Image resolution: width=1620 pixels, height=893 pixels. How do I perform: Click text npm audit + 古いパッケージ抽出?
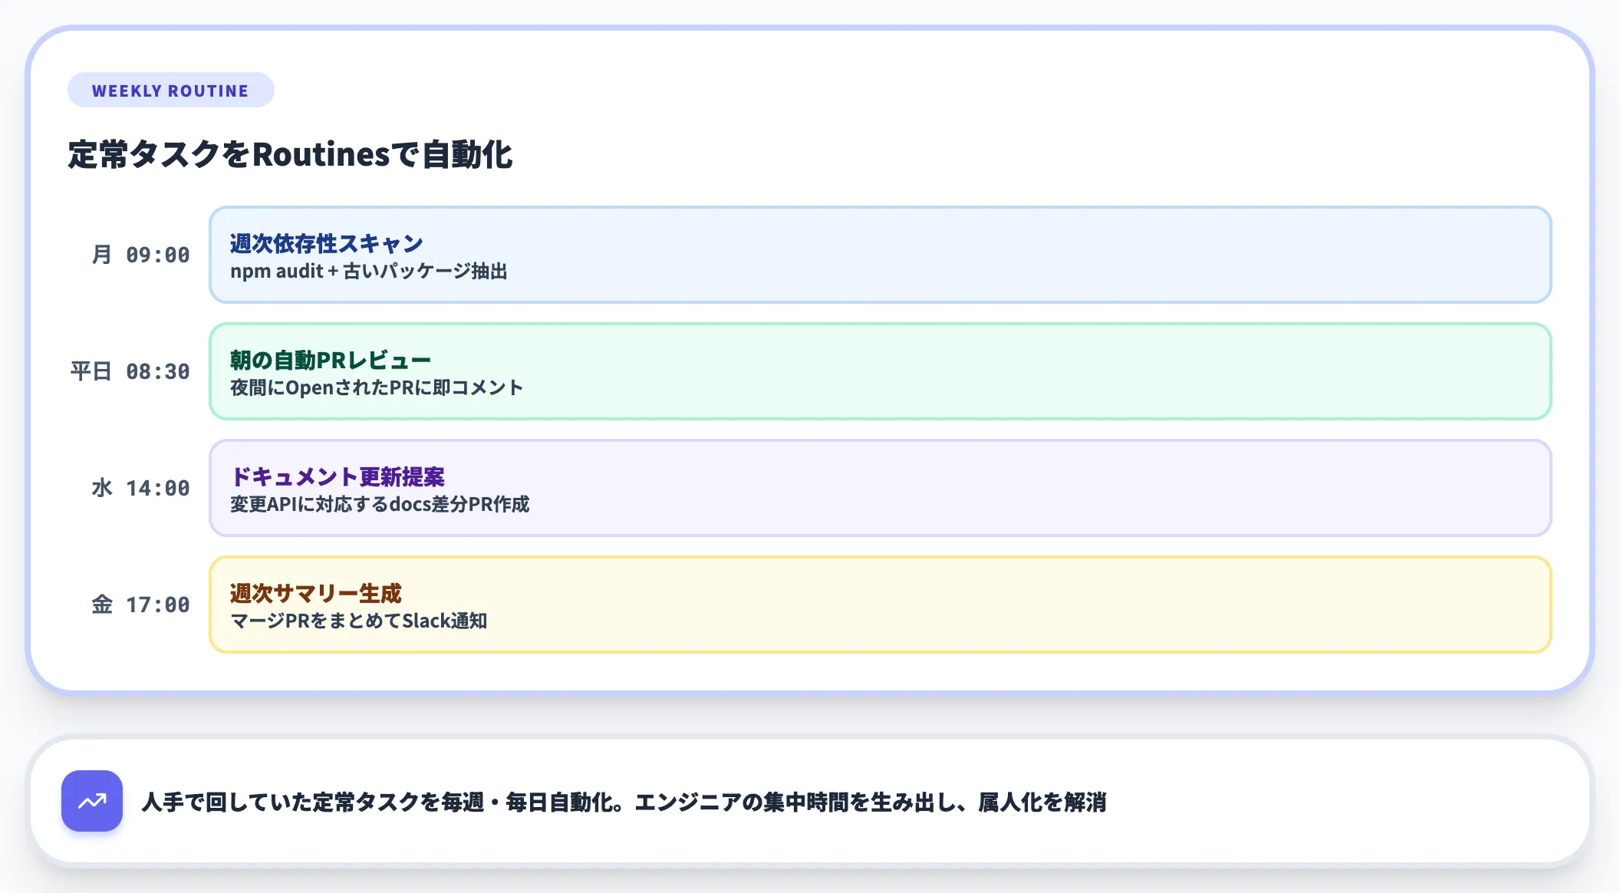pyautogui.click(x=369, y=272)
